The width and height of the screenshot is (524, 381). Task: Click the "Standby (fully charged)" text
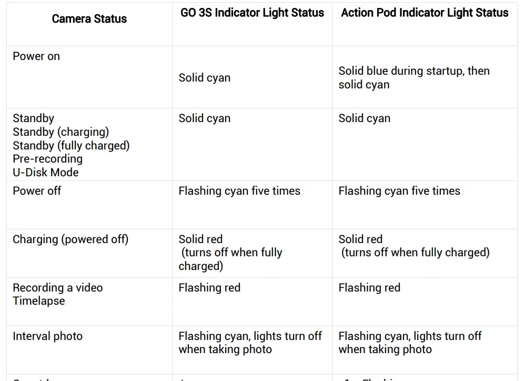tap(71, 145)
